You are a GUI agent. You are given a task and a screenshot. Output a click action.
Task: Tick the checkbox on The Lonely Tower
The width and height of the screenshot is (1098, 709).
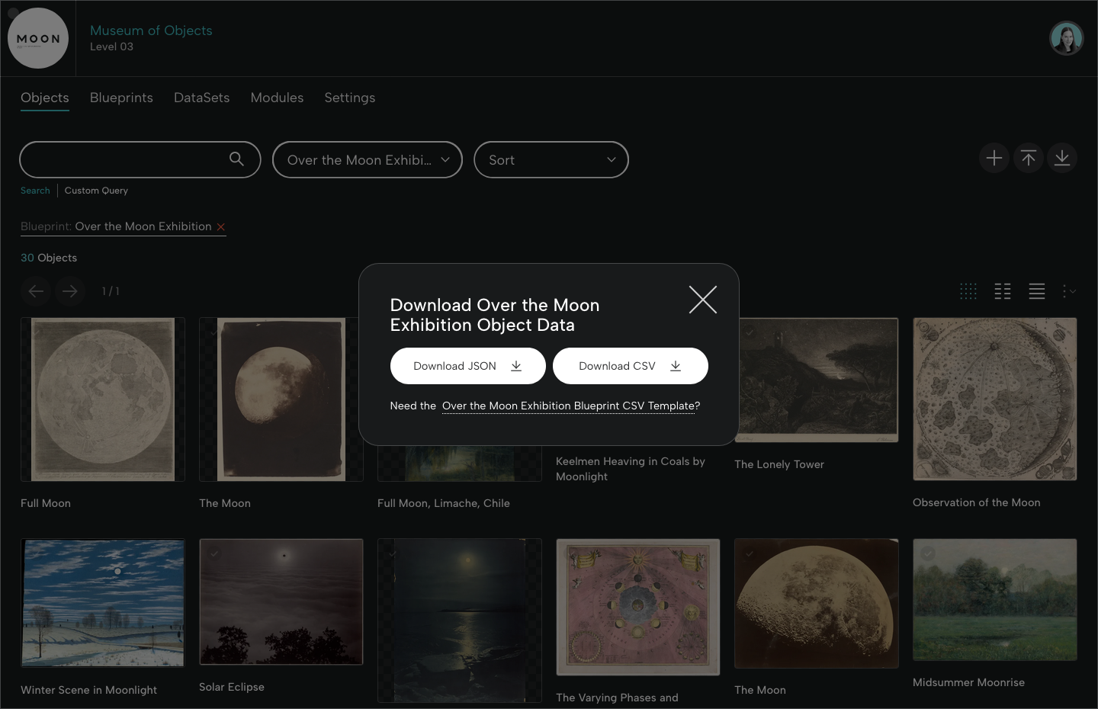click(x=749, y=332)
